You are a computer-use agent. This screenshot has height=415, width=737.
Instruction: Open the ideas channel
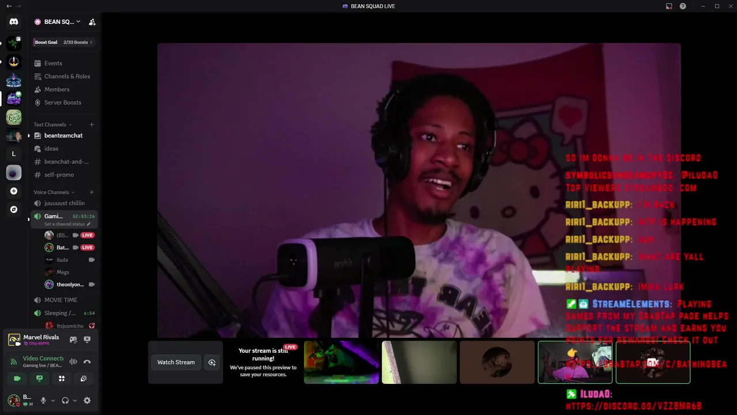tap(64, 149)
